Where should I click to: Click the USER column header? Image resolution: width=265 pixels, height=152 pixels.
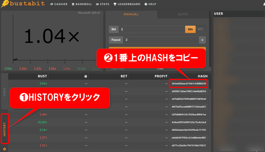(x=219, y=14)
